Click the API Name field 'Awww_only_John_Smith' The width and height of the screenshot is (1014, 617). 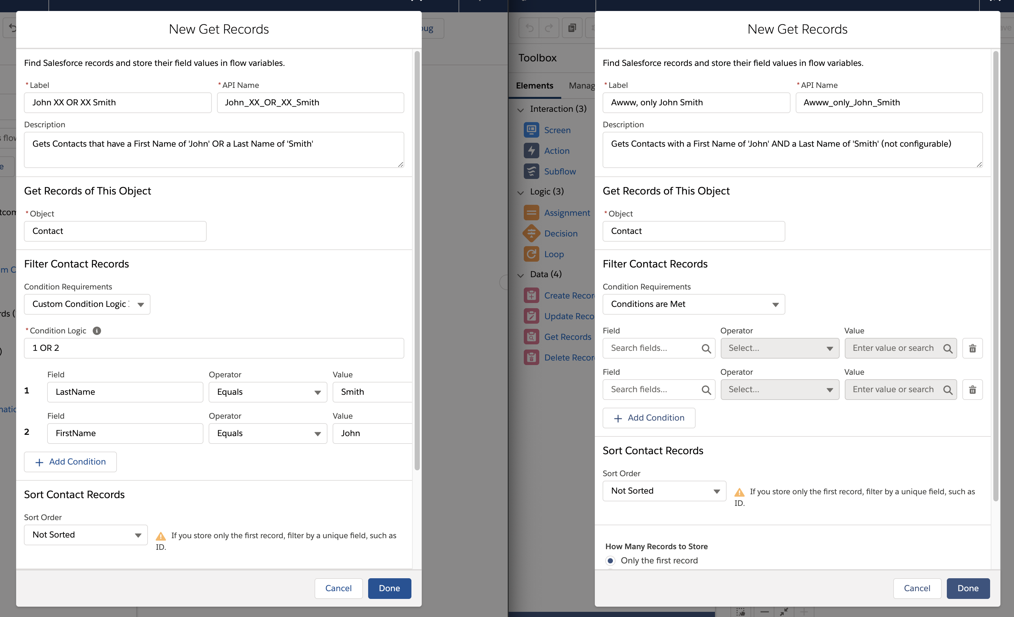tap(889, 102)
